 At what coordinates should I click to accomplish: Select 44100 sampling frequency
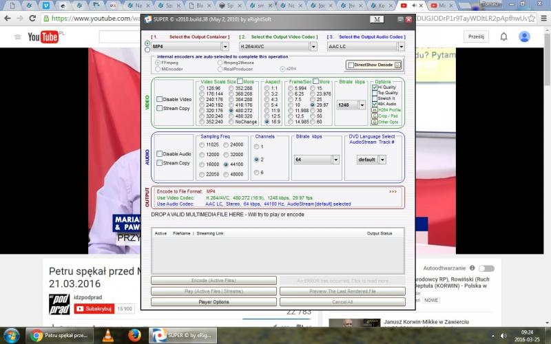pos(226,165)
